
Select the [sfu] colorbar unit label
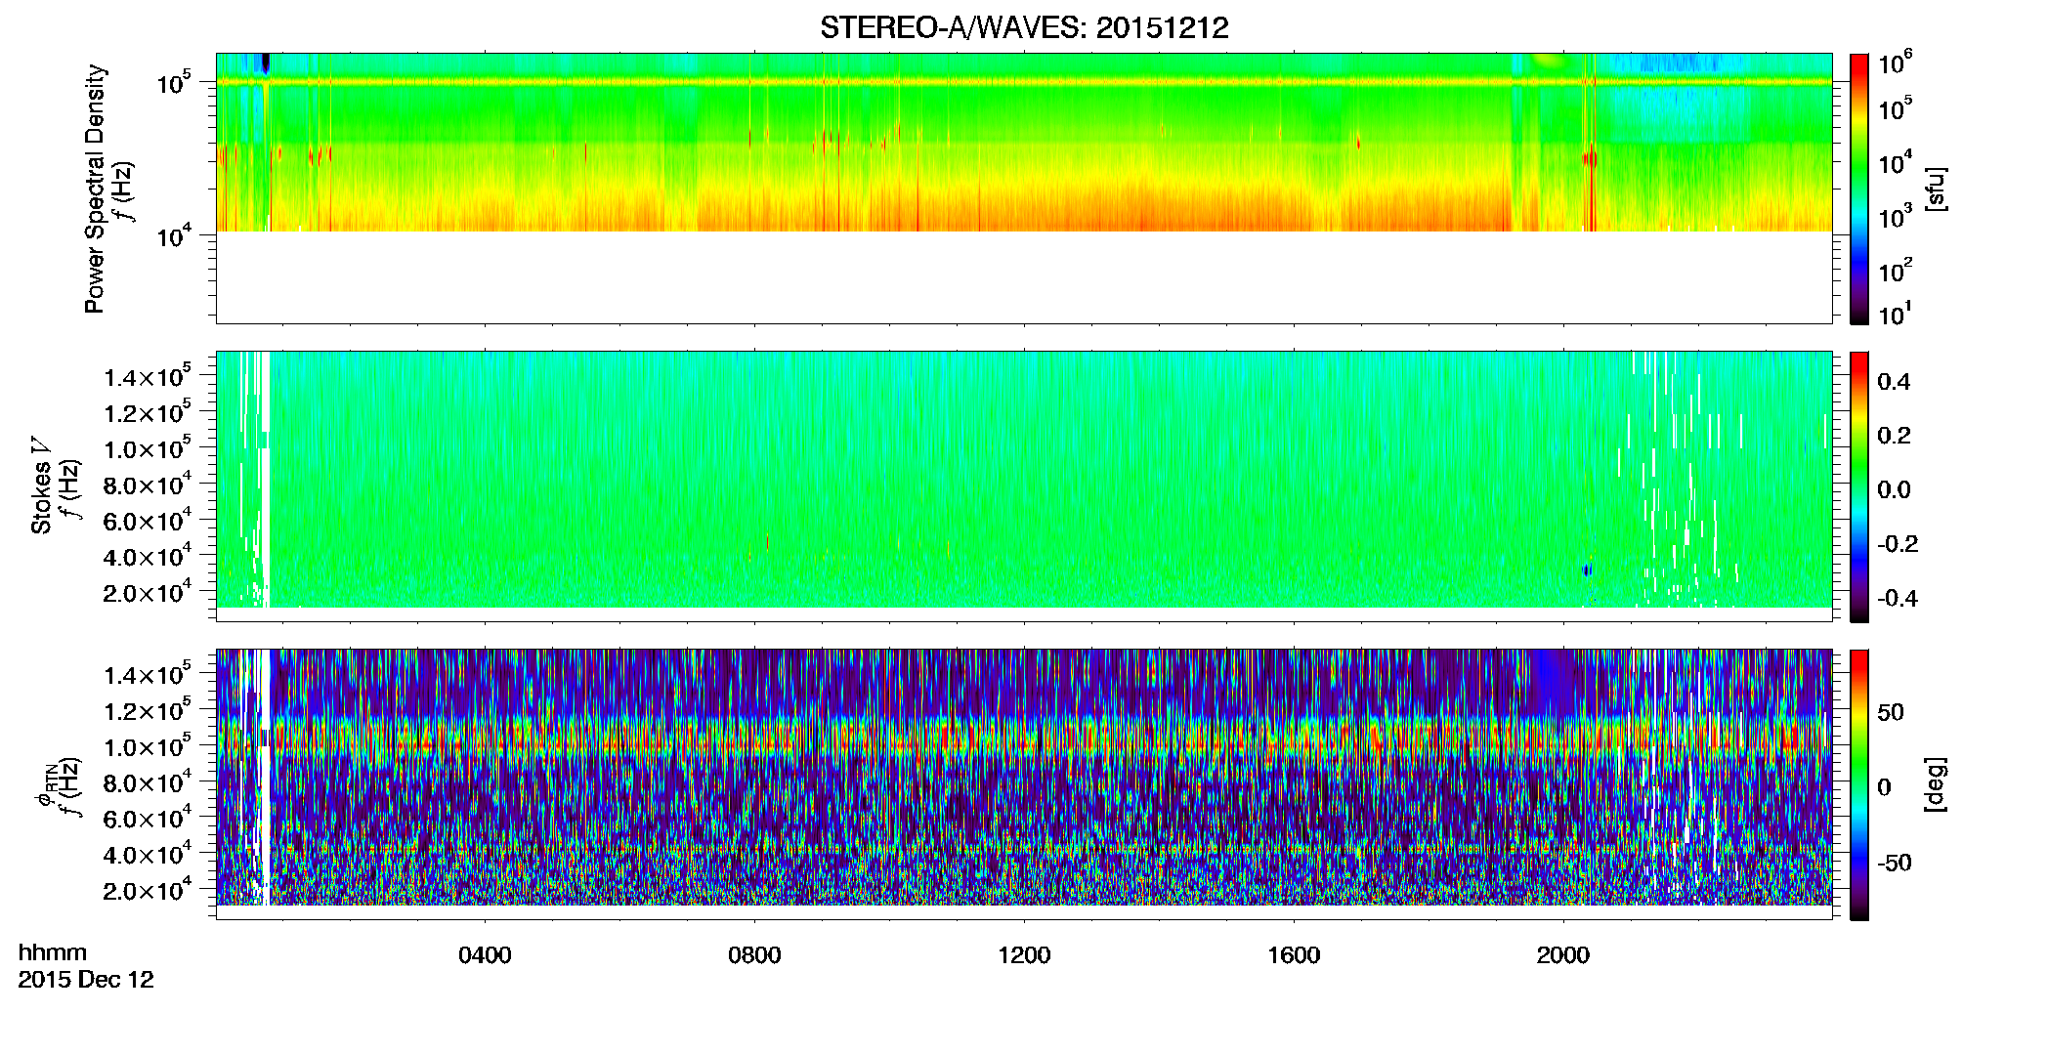point(1936,189)
